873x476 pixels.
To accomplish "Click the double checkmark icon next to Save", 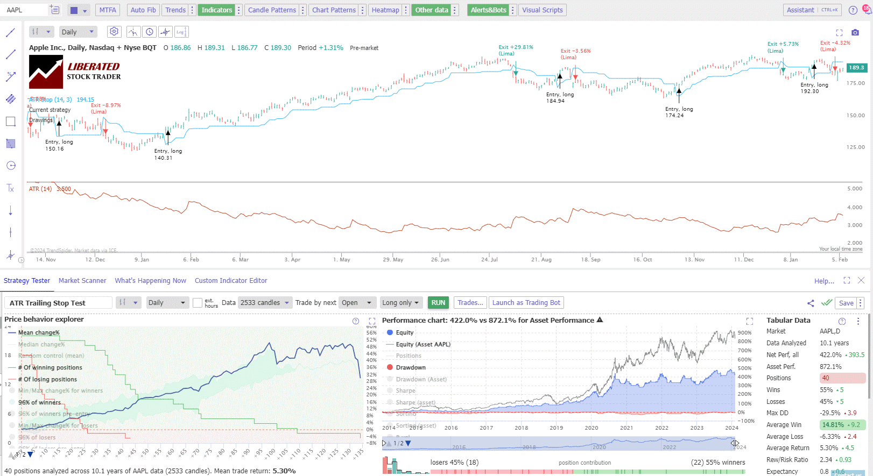I will click(827, 303).
